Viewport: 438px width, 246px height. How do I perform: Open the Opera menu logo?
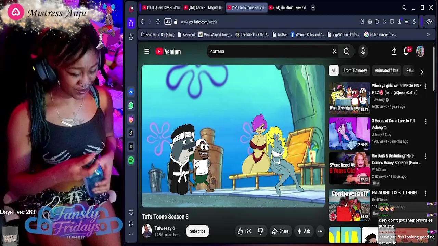(x=131, y=9)
